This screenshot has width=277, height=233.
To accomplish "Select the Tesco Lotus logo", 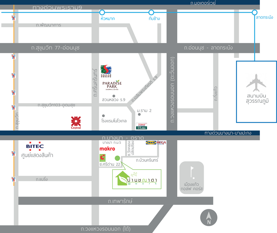I will (x=141, y=126).
